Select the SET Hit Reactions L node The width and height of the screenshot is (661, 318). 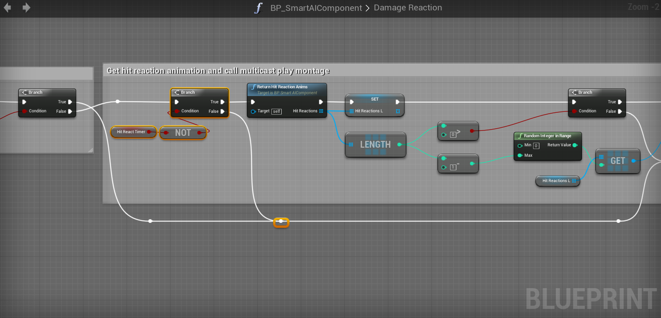coord(374,99)
